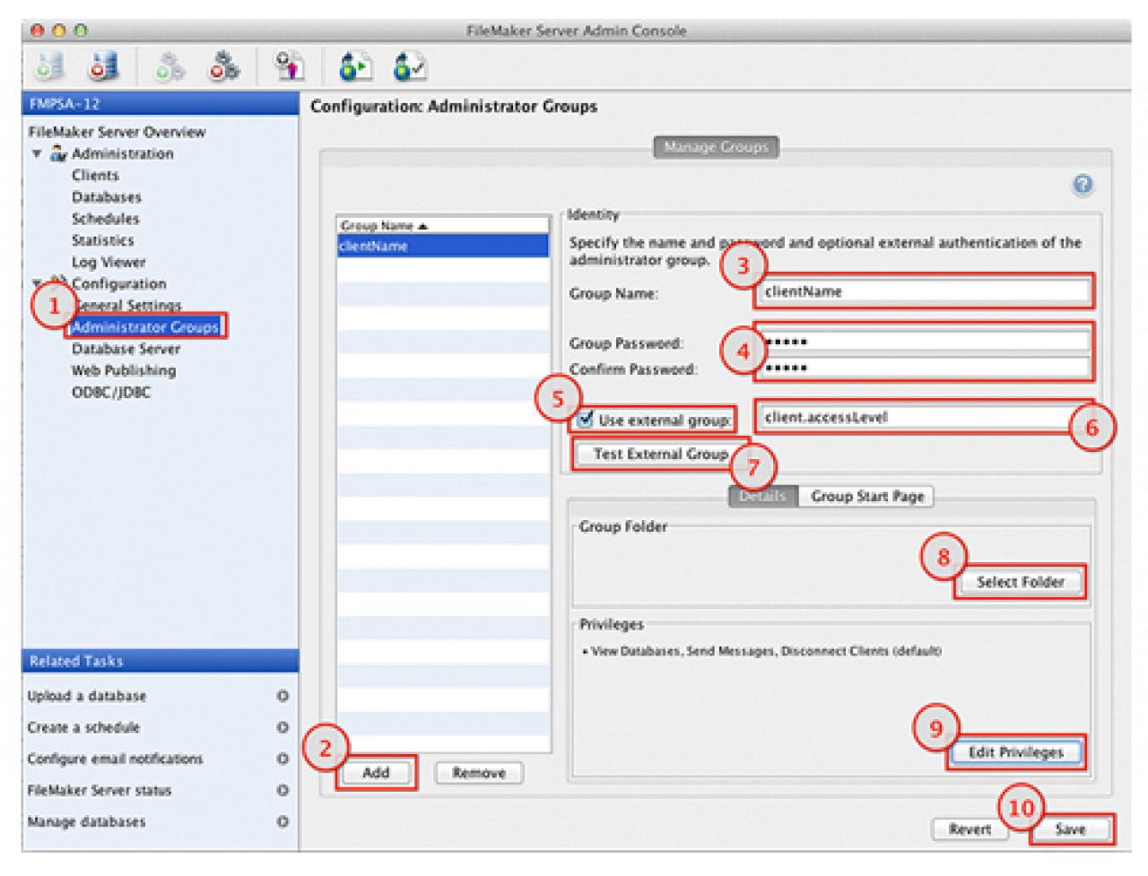Viewport: 1148px width, 876px height.
Task: Click the Select Folder button
Action: 1020,582
